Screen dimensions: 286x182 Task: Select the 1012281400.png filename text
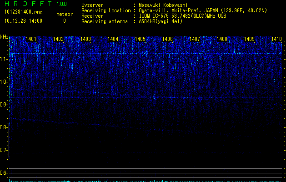tap(24, 12)
